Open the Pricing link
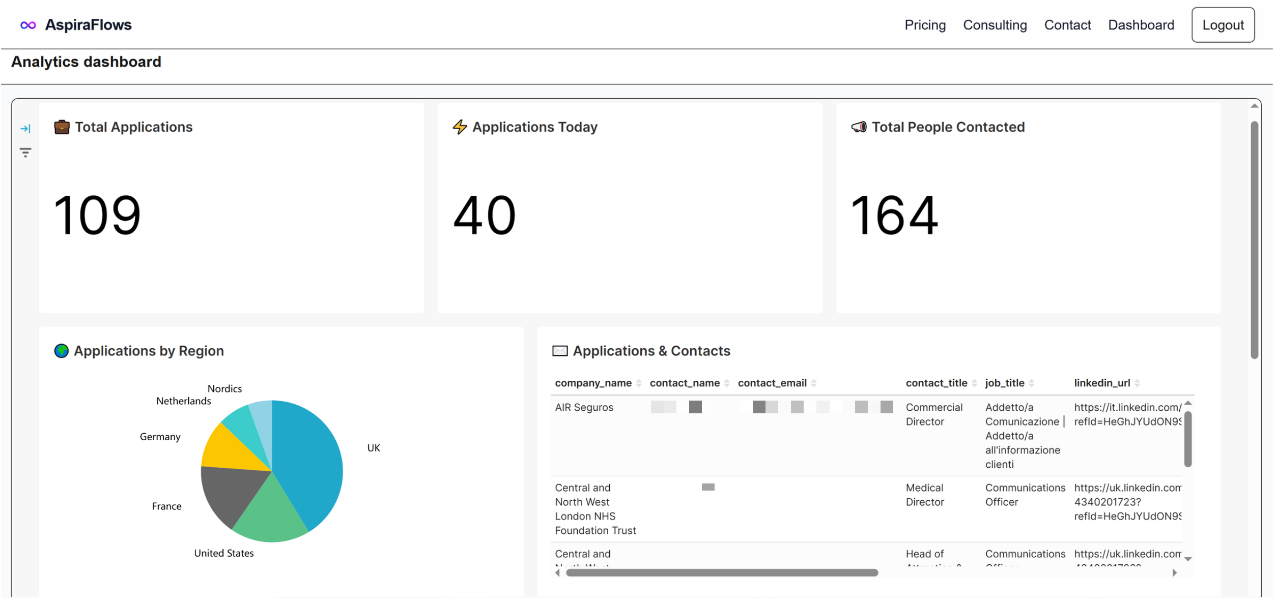Image resolution: width=1276 pixels, height=607 pixels. coord(925,24)
